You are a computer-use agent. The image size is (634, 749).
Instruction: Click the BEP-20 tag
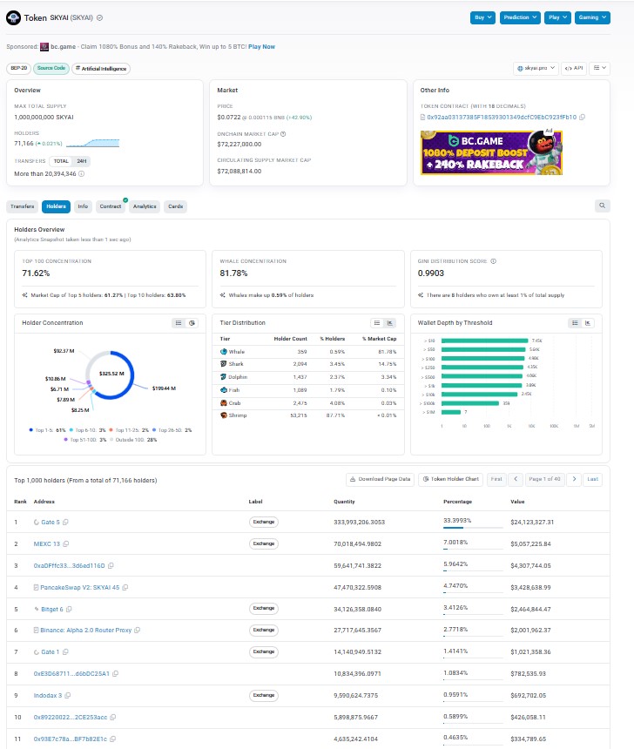click(18, 68)
